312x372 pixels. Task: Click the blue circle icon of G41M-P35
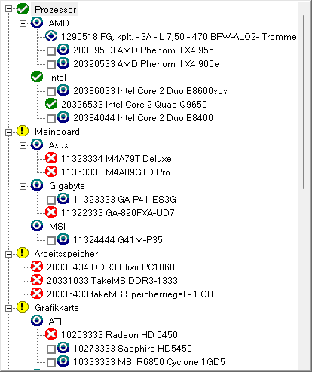pyautogui.click(x=63, y=239)
